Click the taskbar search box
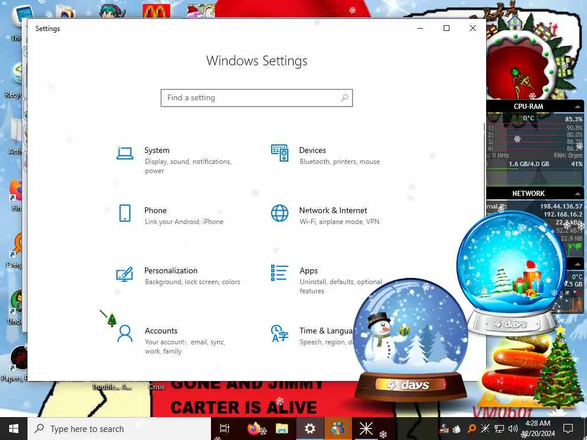The height and width of the screenshot is (440, 587). 119,429
